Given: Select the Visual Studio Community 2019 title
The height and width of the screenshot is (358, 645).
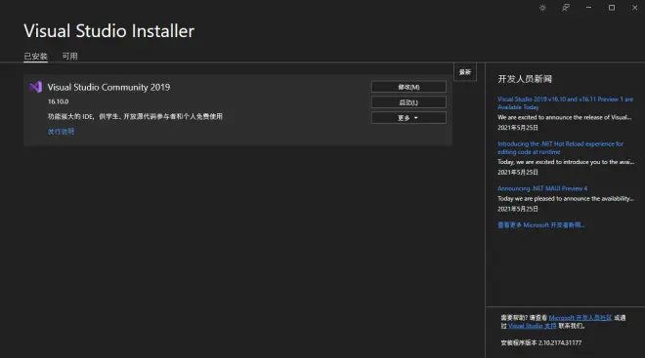Looking at the screenshot, I should point(108,87).
